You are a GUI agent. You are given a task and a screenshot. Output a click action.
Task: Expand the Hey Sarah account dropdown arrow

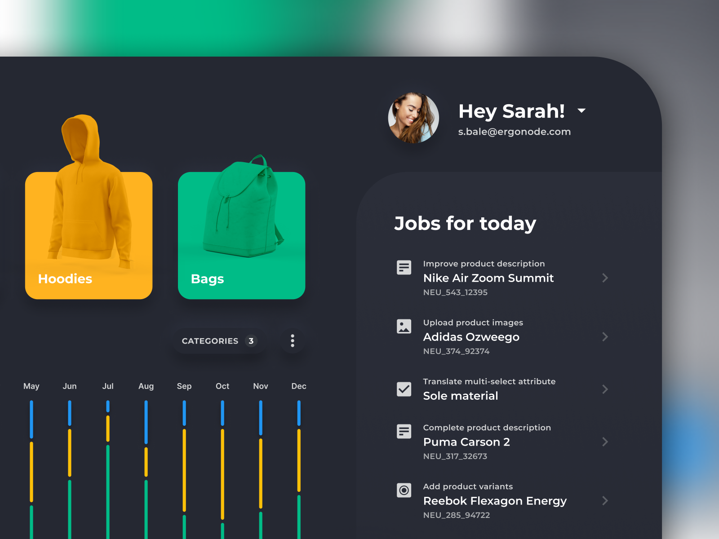581,110
